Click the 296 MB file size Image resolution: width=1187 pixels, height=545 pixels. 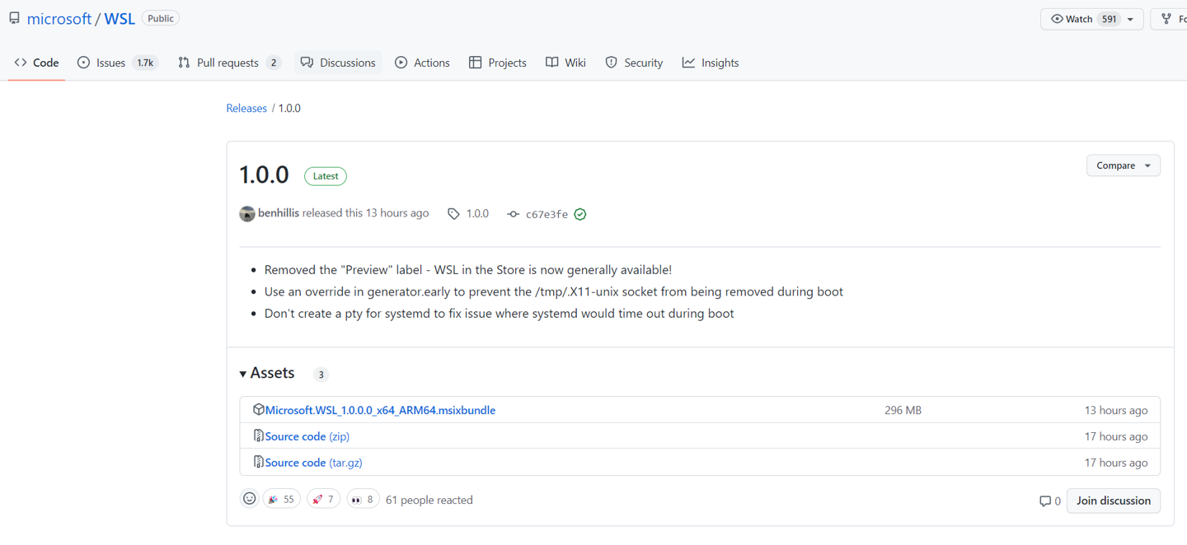point(903,410)
